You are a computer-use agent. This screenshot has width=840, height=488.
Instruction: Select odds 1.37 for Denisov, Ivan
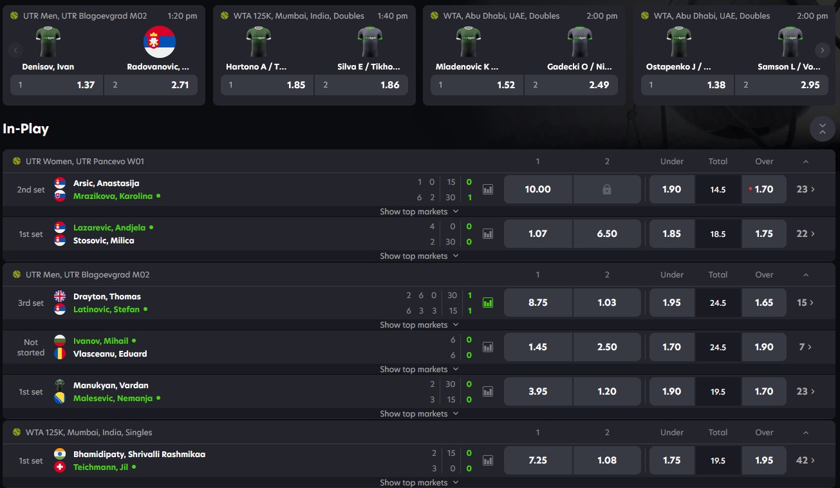pos(56,84)
